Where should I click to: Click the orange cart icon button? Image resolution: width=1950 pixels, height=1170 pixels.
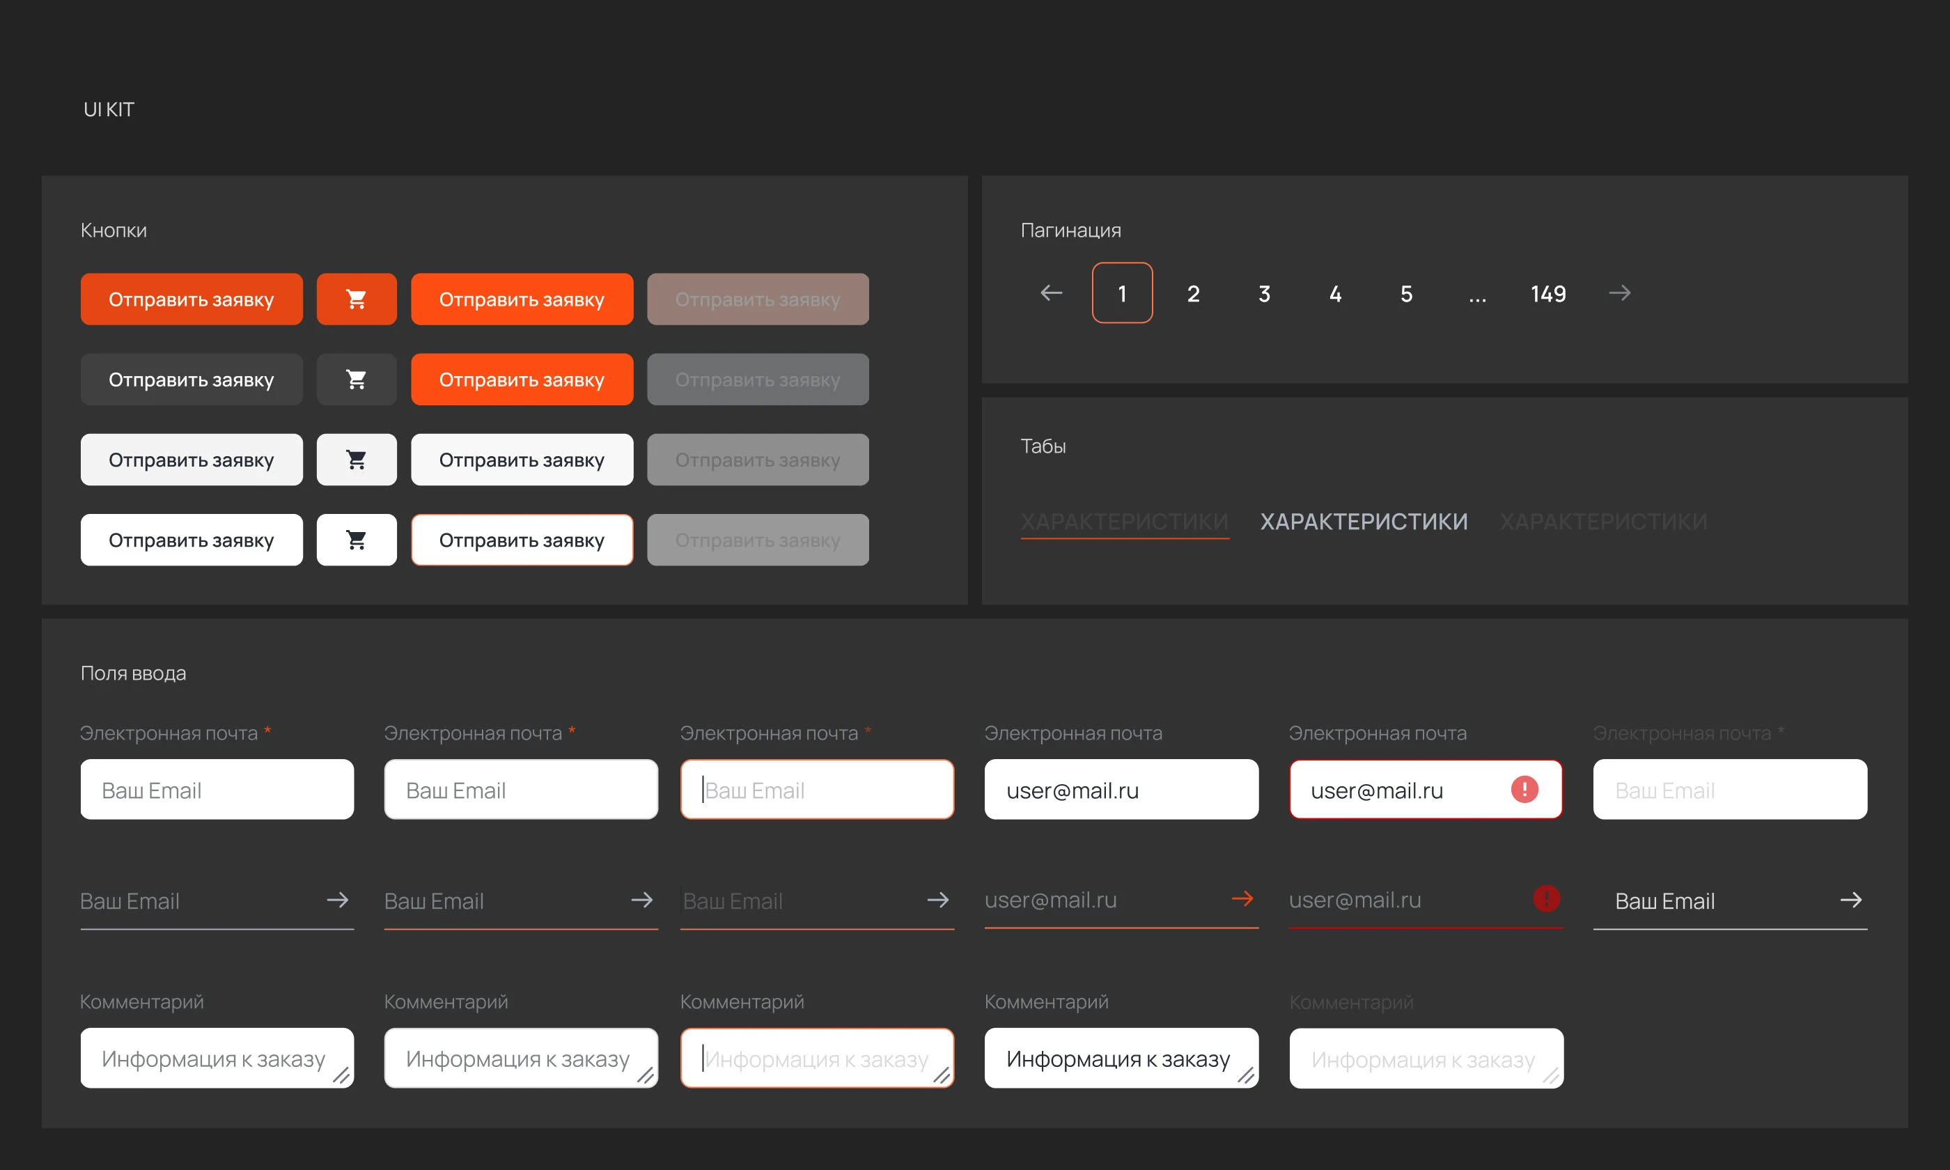(357, 299)
